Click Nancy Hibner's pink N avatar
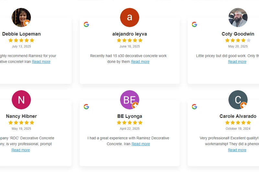 (21, 100)
